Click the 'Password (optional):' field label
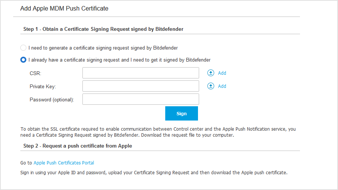Viewport: 338px width, 190px height. [x=52, y=100]
